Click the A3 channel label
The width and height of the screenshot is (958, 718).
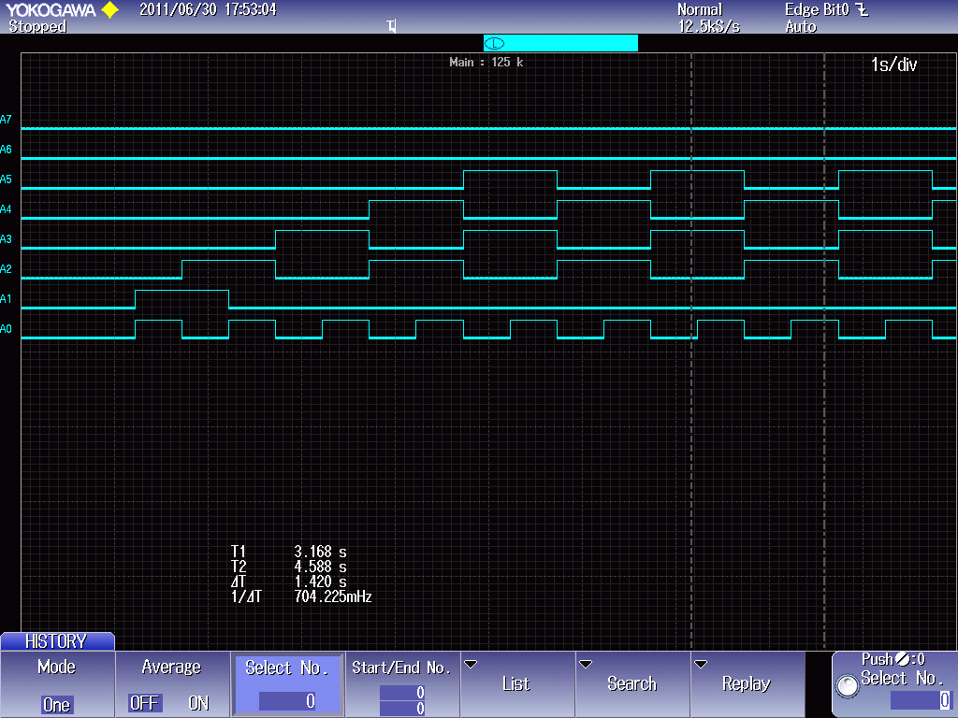click(x=7, y=239)
